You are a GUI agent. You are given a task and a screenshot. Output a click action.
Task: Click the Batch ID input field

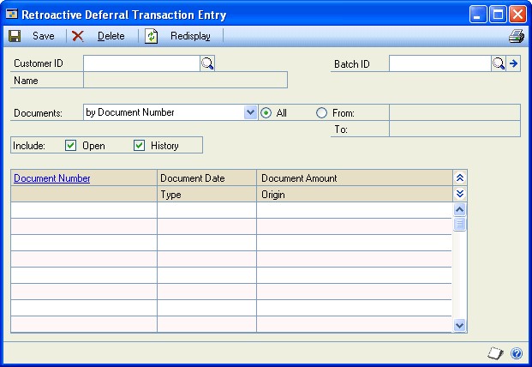(440, 63)
